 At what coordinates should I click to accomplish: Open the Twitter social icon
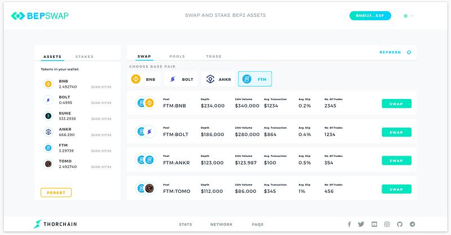pyautogui.click(x=361, y=224)
